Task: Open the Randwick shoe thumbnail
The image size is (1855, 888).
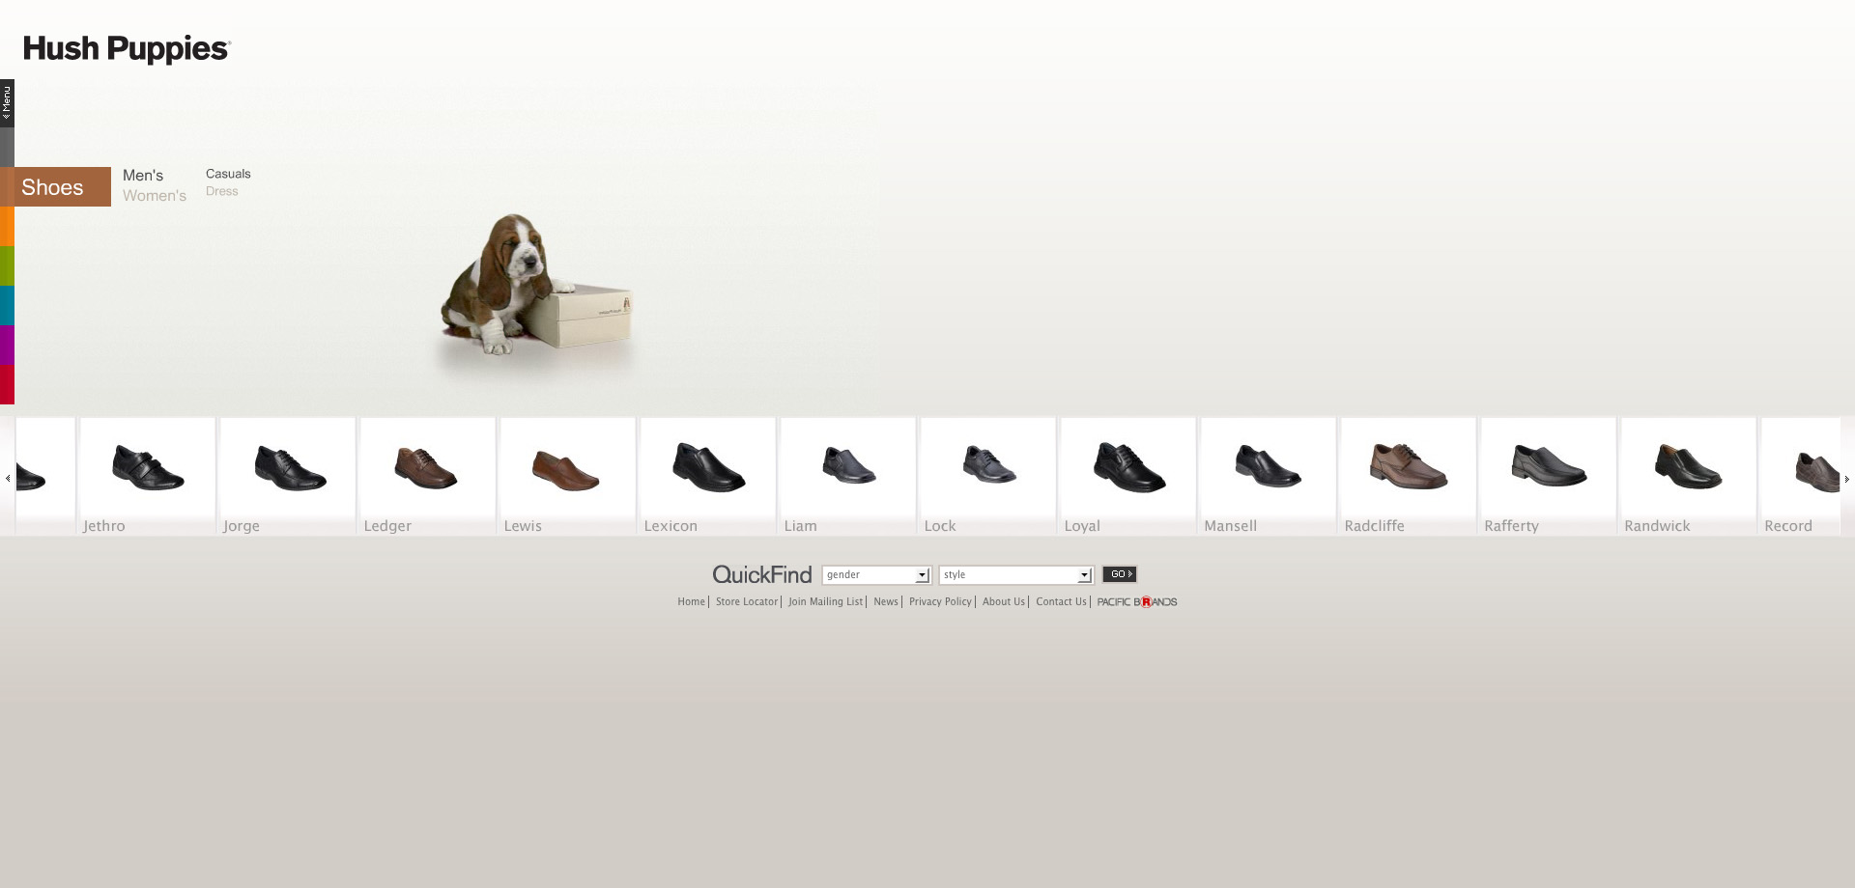Action: click(1689, 476)
